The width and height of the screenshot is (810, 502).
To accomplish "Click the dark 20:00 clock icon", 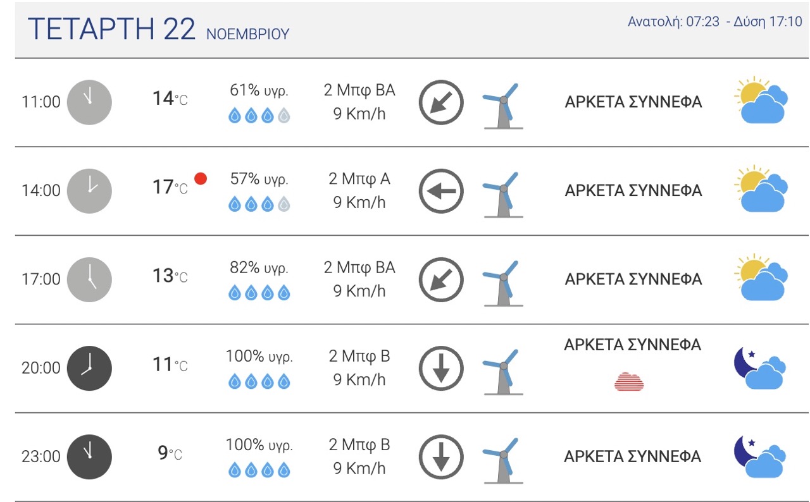I will [89, 368].
